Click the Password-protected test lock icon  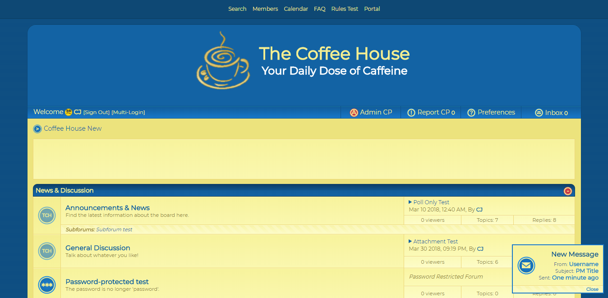pyautogui.click(x=47, y=285)
